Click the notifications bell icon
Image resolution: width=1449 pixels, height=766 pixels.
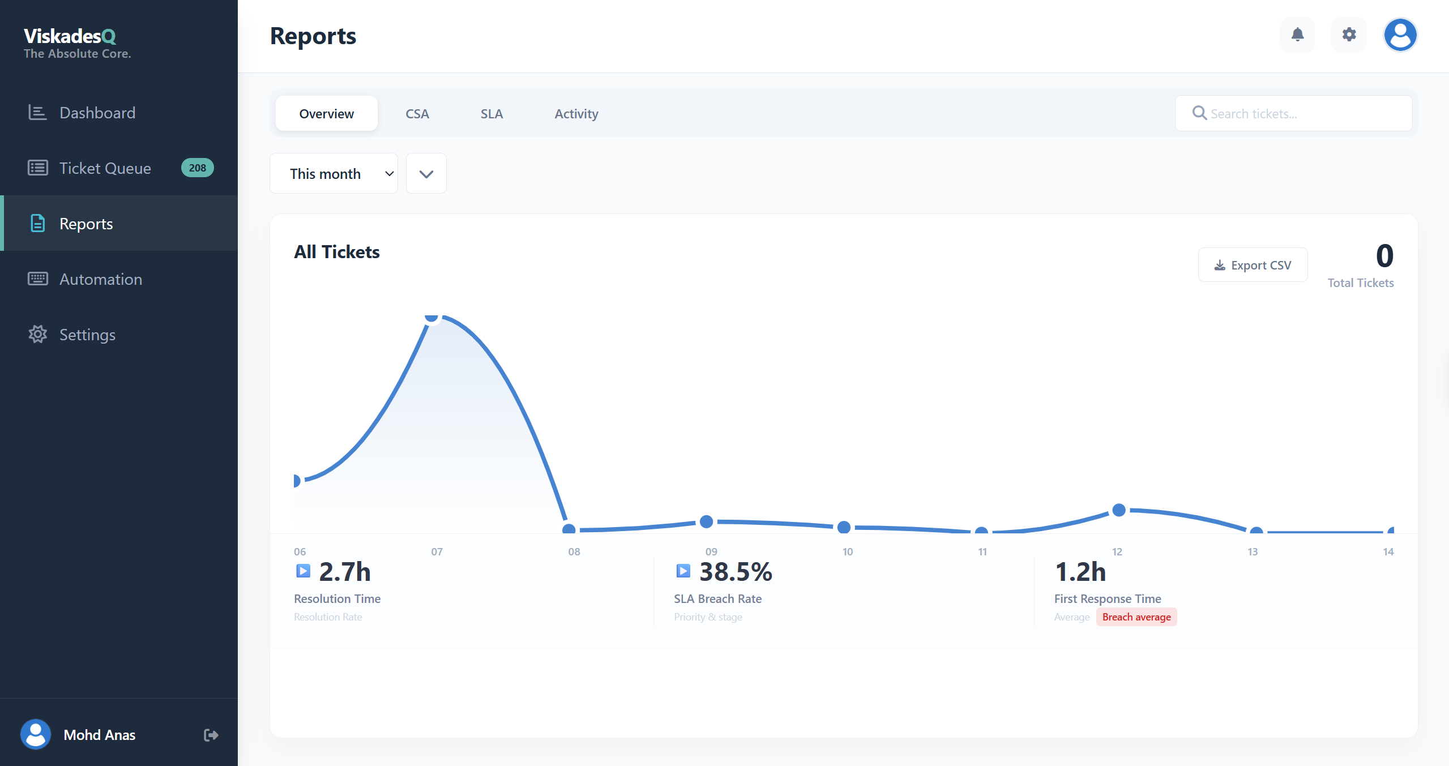coord(1297,35)
